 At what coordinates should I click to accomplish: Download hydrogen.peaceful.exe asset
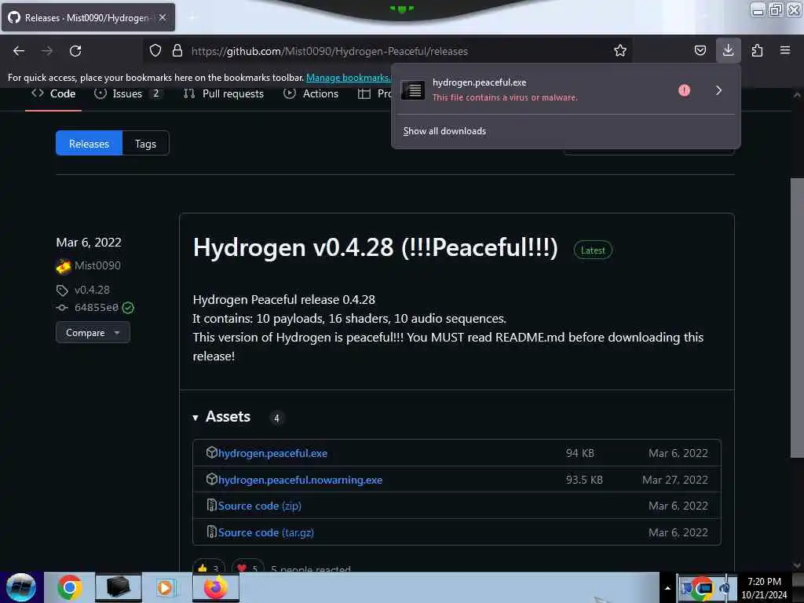click(x=272, y=453)
